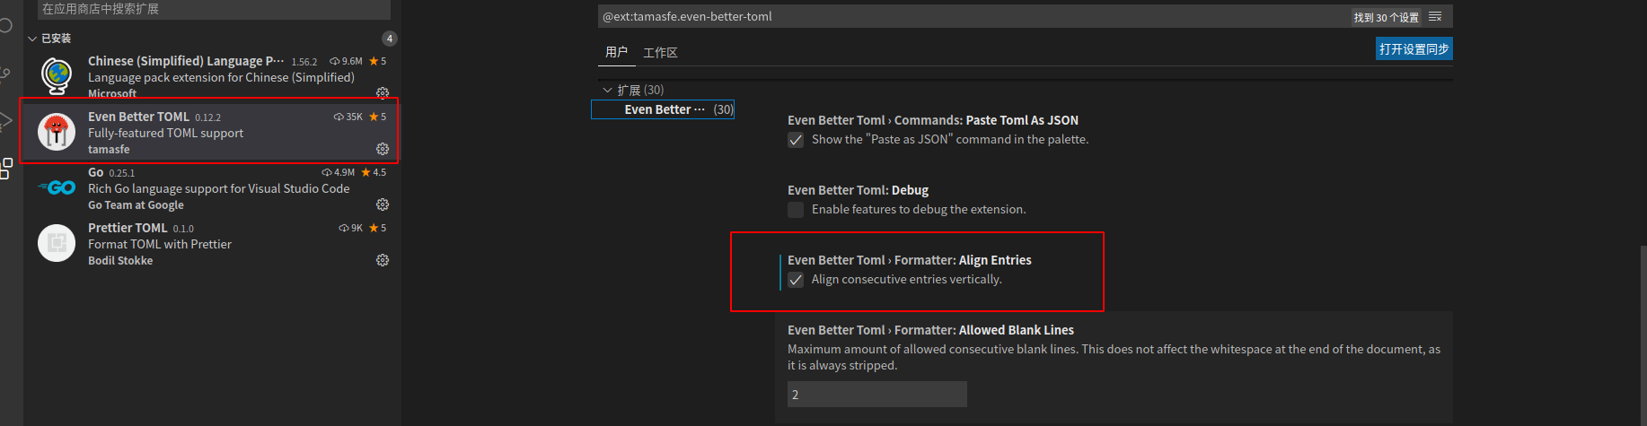This screenshot has height=426, width=1647.
Task: Focus the extension marketplace search box
Action: pos(214,9)
